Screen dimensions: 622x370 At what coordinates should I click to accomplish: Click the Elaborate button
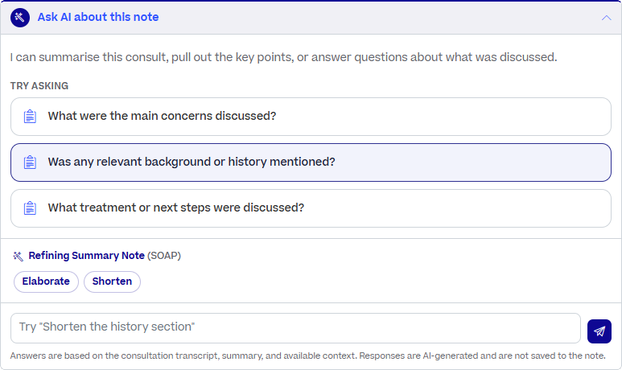(46, 282)
